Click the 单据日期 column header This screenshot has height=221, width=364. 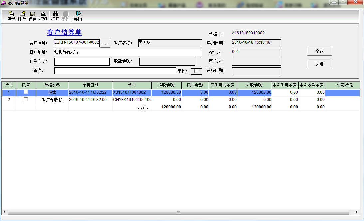tap(91, 85)
